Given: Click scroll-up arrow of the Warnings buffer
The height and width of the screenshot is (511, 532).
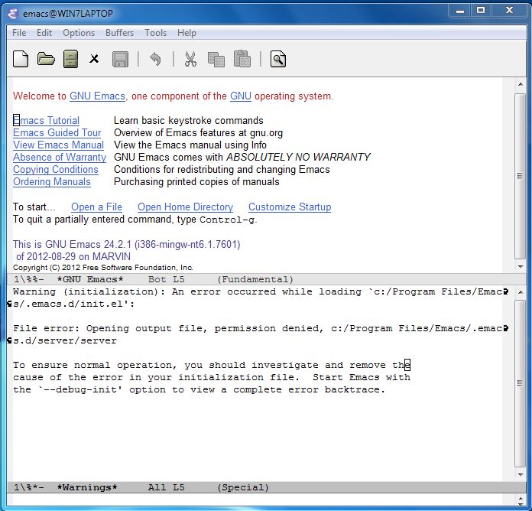Looking at the screenshot, I should (521, 292).
